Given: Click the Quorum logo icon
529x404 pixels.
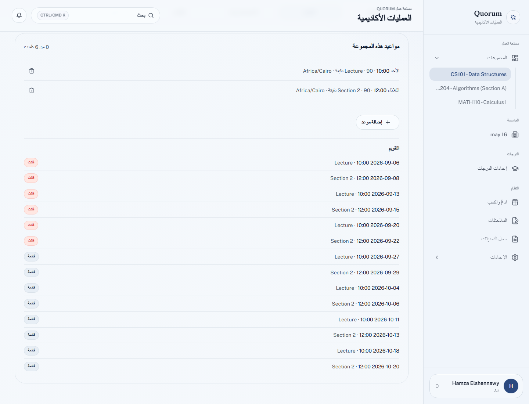Looking at the screenshot, I should pyautogui.click(x=513, y=17).
